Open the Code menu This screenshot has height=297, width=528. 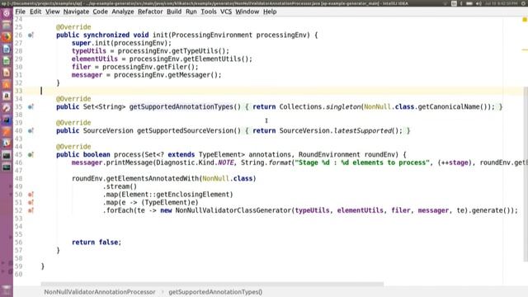(100, 12)
